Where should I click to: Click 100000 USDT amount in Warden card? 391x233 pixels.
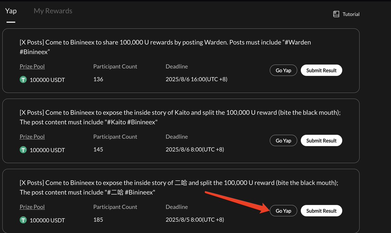(47, 80)
